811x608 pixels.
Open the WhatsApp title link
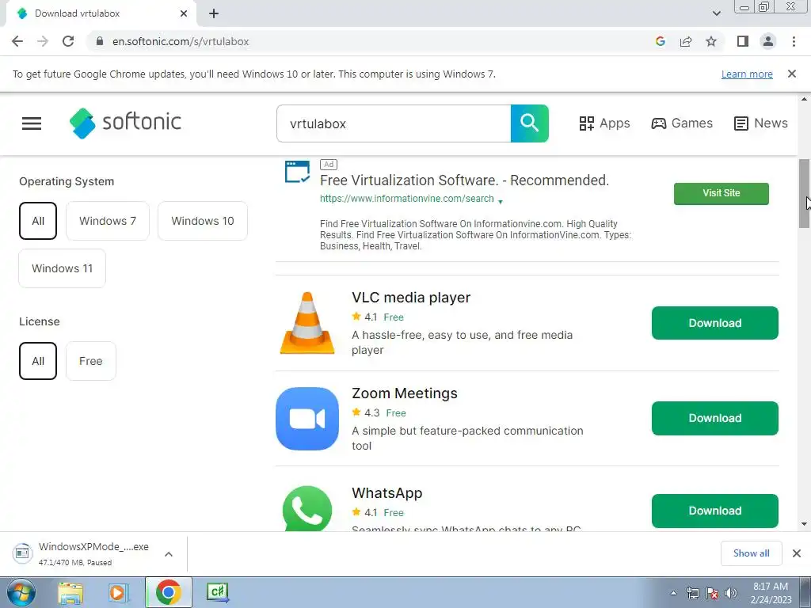coord(386,493)
